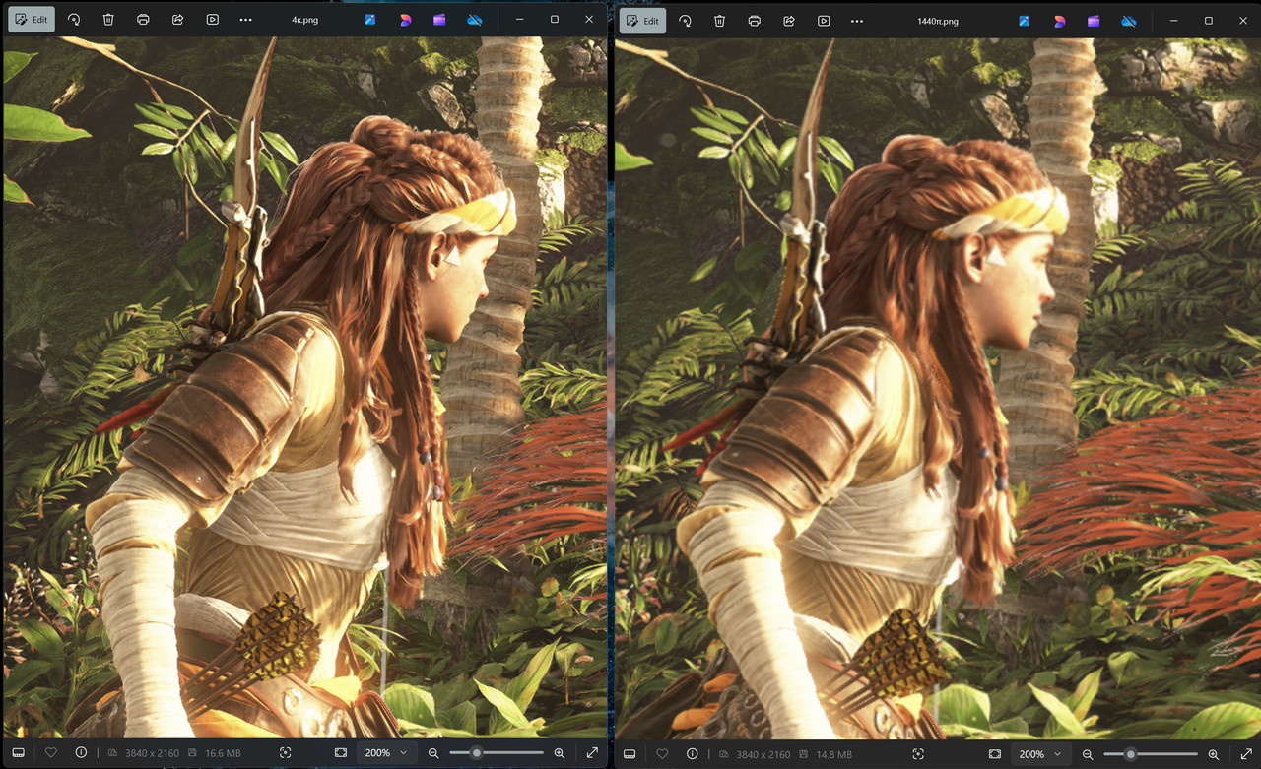1261x769 pixels.
Task: Click scan/visual search icon in 1440п.png window
Action: (918, 754)
